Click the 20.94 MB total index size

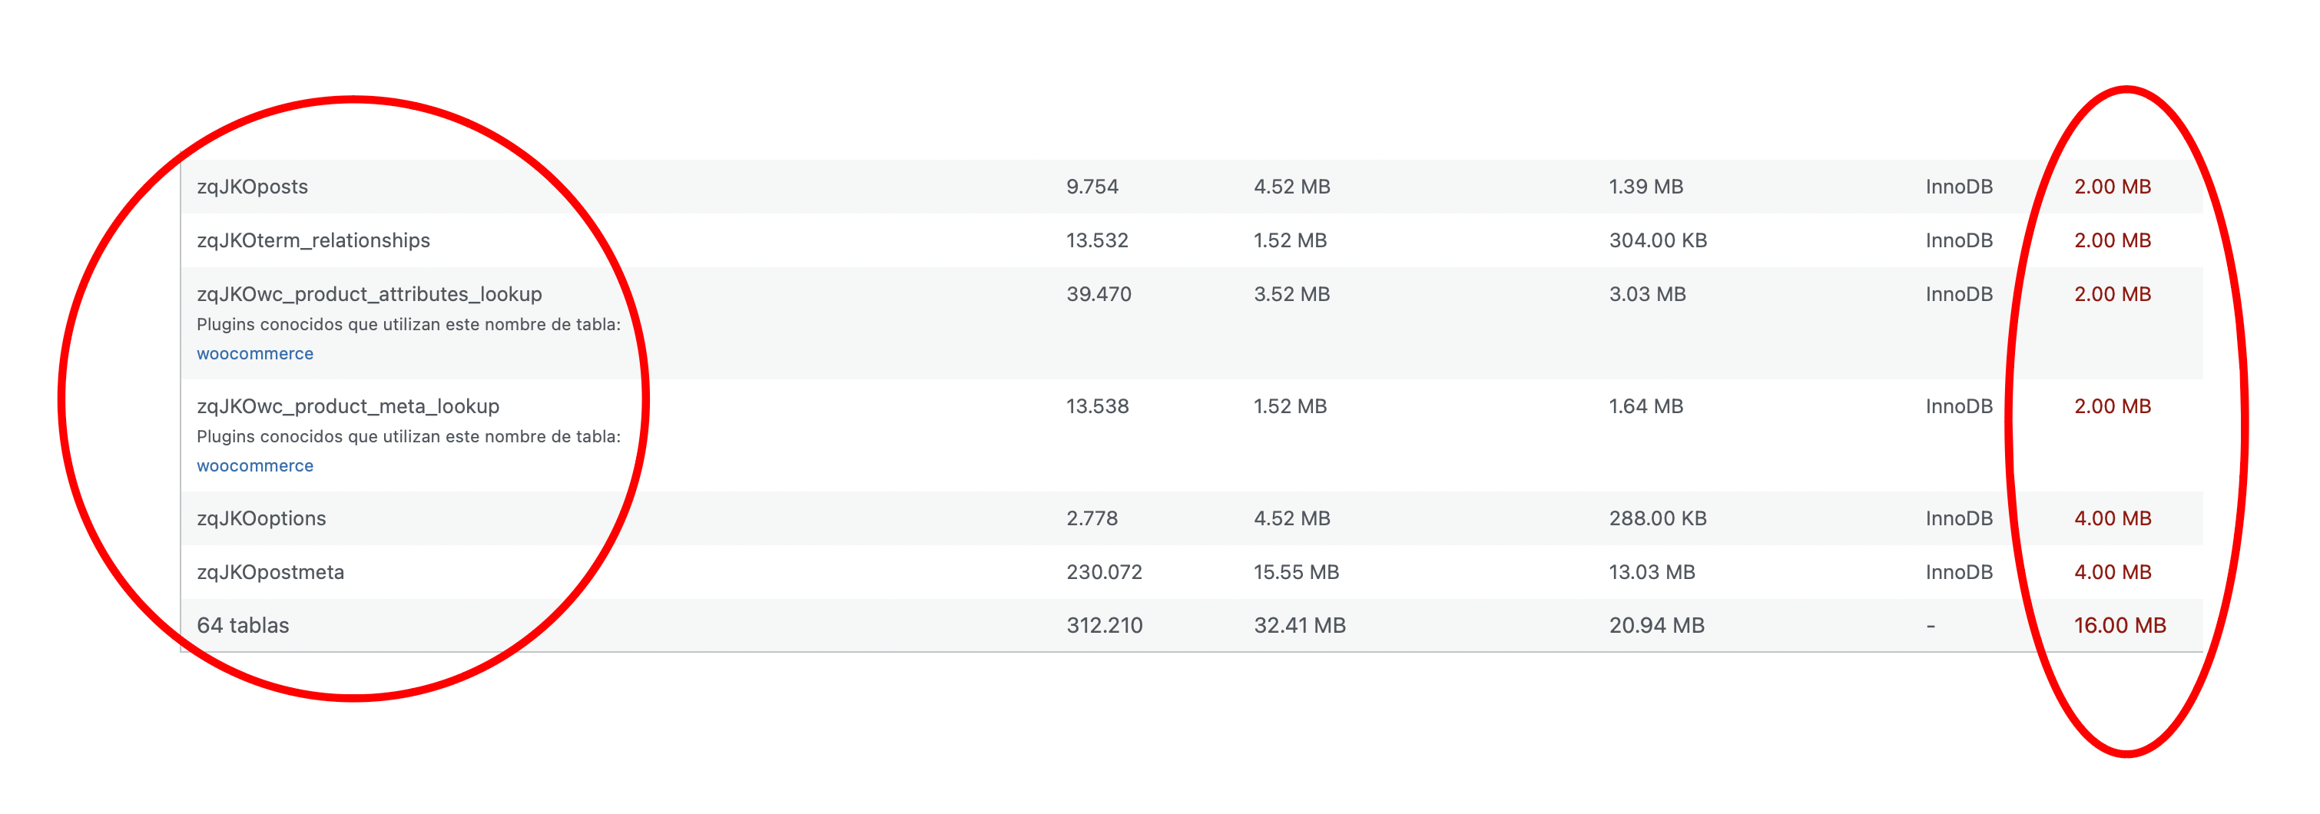click(1656, 626)
